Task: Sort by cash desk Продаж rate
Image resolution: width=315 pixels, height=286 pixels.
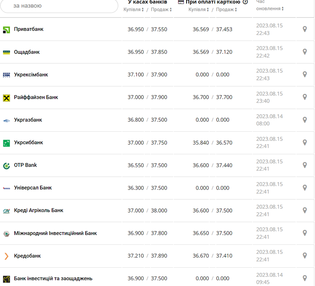Action: coord(161,10)
